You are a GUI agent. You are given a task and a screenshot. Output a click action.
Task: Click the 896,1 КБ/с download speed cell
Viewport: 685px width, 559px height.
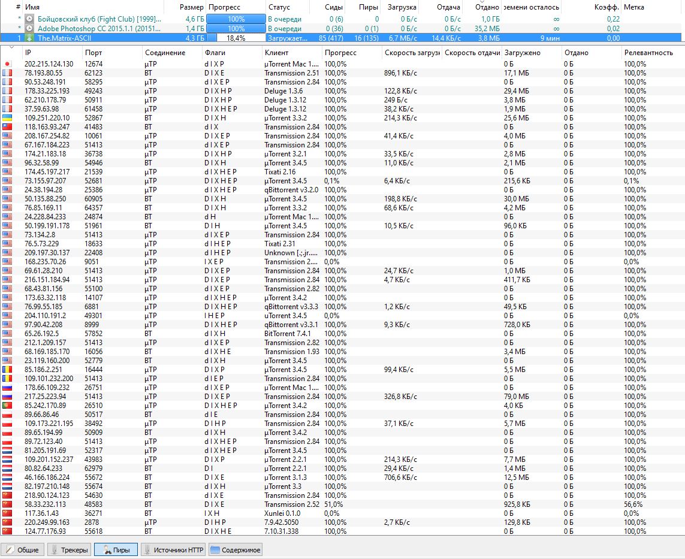click(x=400, y=73)
